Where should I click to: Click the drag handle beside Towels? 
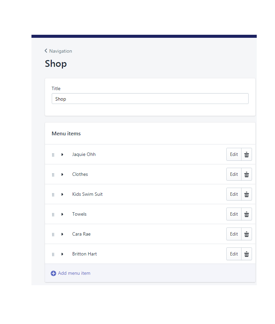[x=53, y=215]
